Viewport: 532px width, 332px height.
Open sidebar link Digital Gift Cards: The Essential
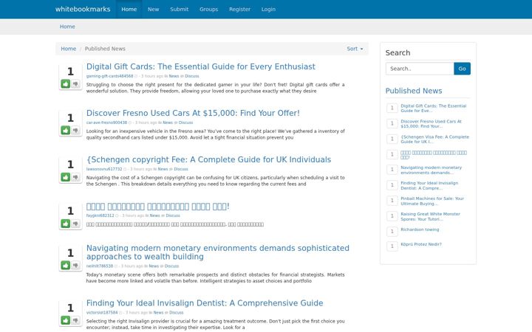(x=433, y=108)
